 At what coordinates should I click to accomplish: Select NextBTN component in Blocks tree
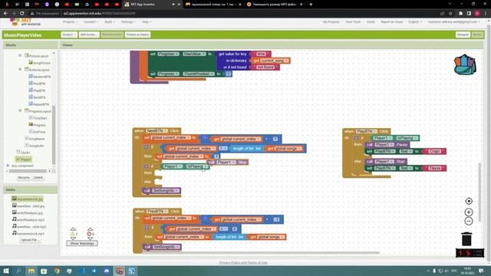(39, 97)
